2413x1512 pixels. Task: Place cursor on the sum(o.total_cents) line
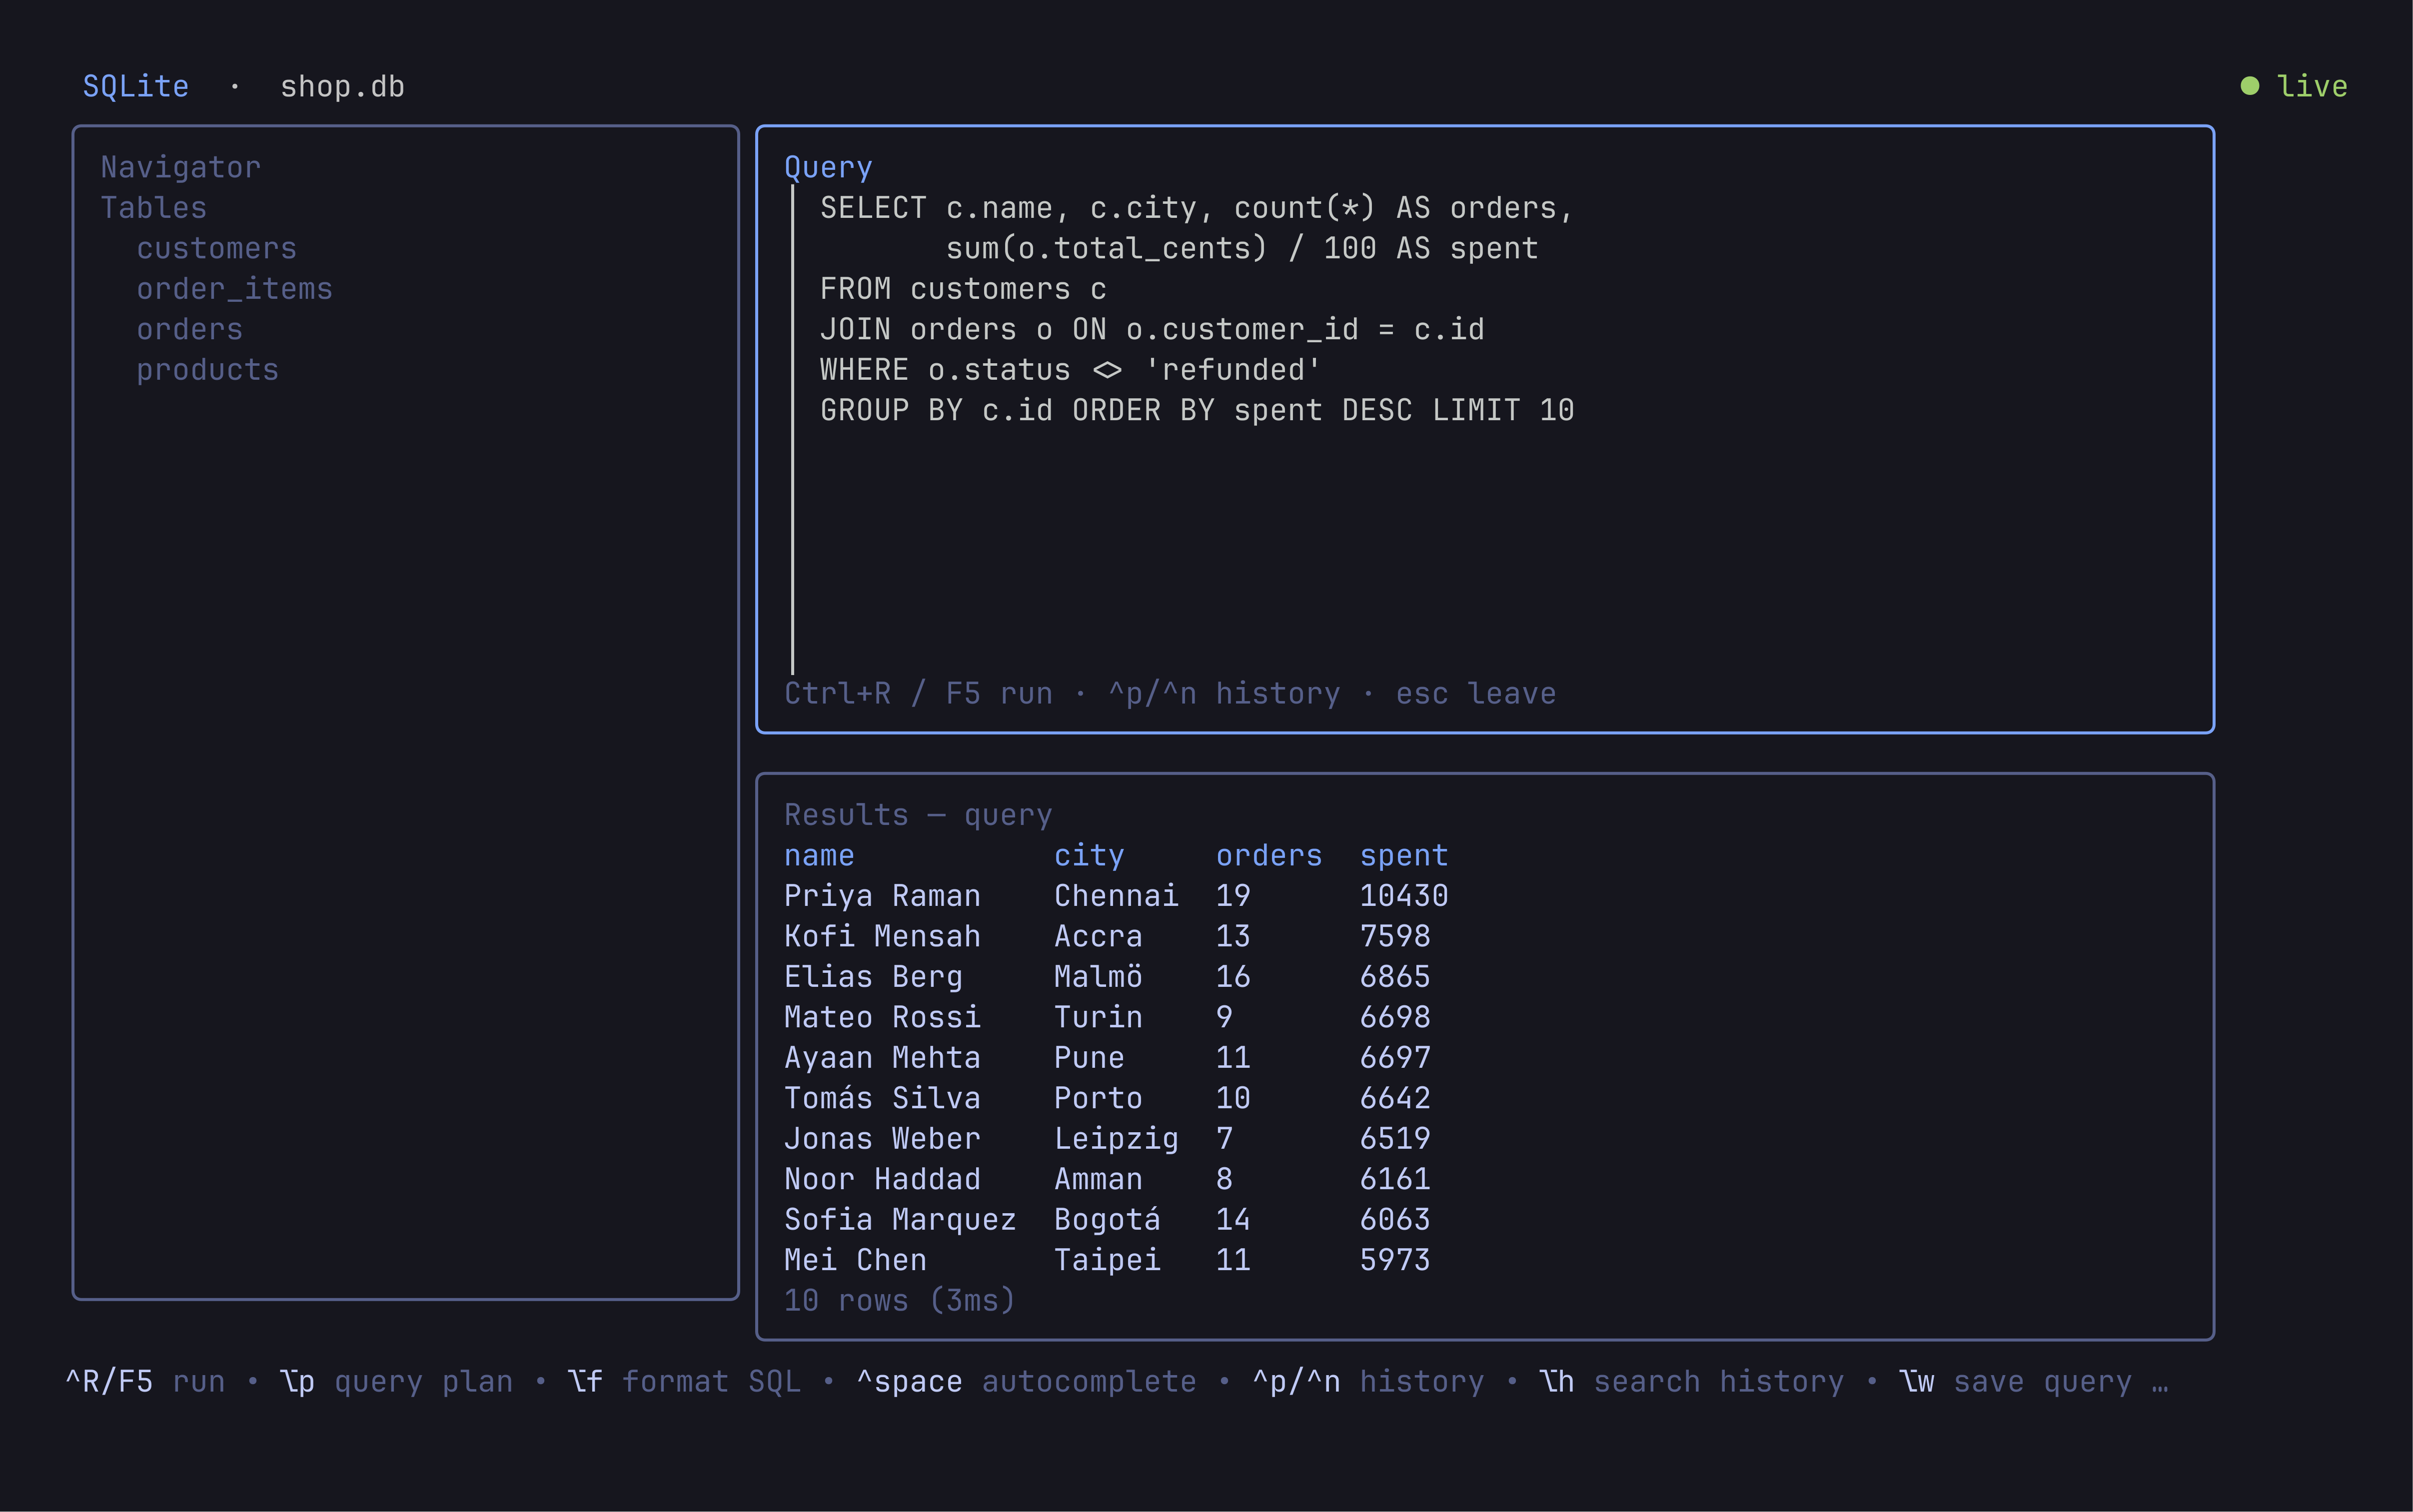[x=1242, y=248]
